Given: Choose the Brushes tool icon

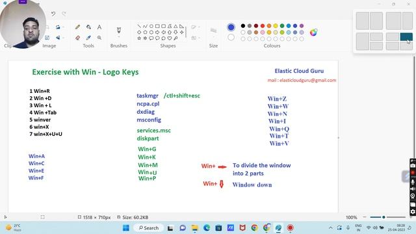Looking at the screenshot, I should point(119,30).
